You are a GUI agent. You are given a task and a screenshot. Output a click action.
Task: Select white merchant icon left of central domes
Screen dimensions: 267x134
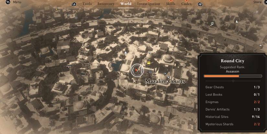click(x=126, y=53)
